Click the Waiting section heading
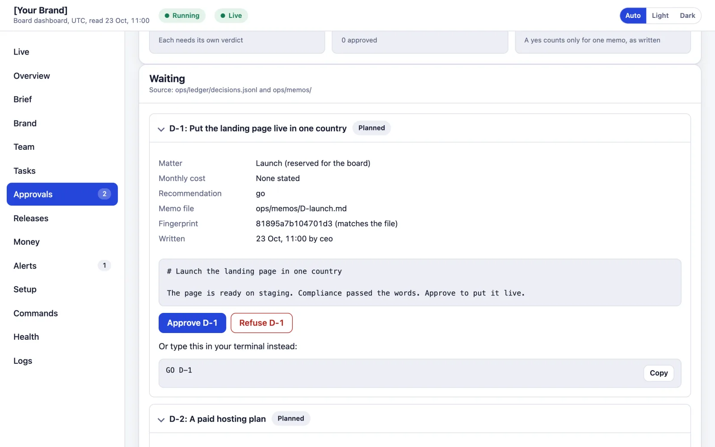The image size is (715, 447). (x=167, y=79)
